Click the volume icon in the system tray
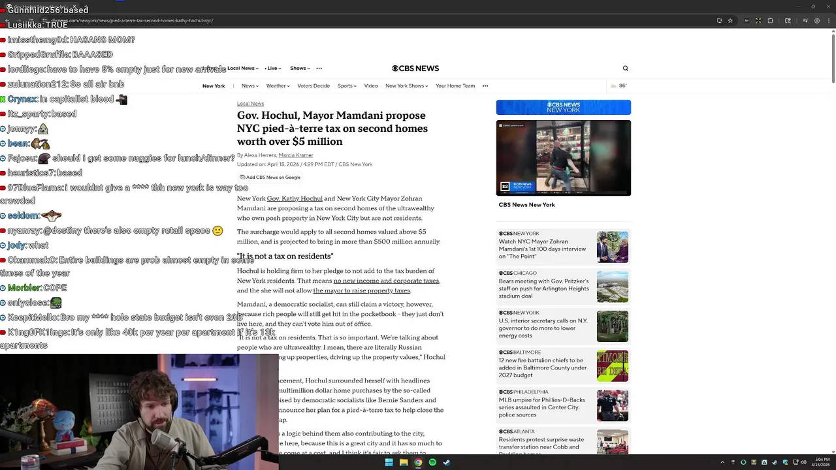Viewport: 836px width, 470px height. (803, 462)
